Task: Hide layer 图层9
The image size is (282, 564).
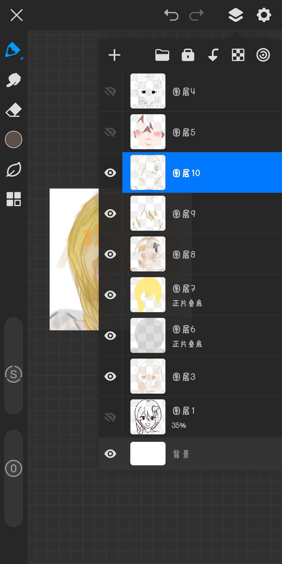Action: click(110, 213)
